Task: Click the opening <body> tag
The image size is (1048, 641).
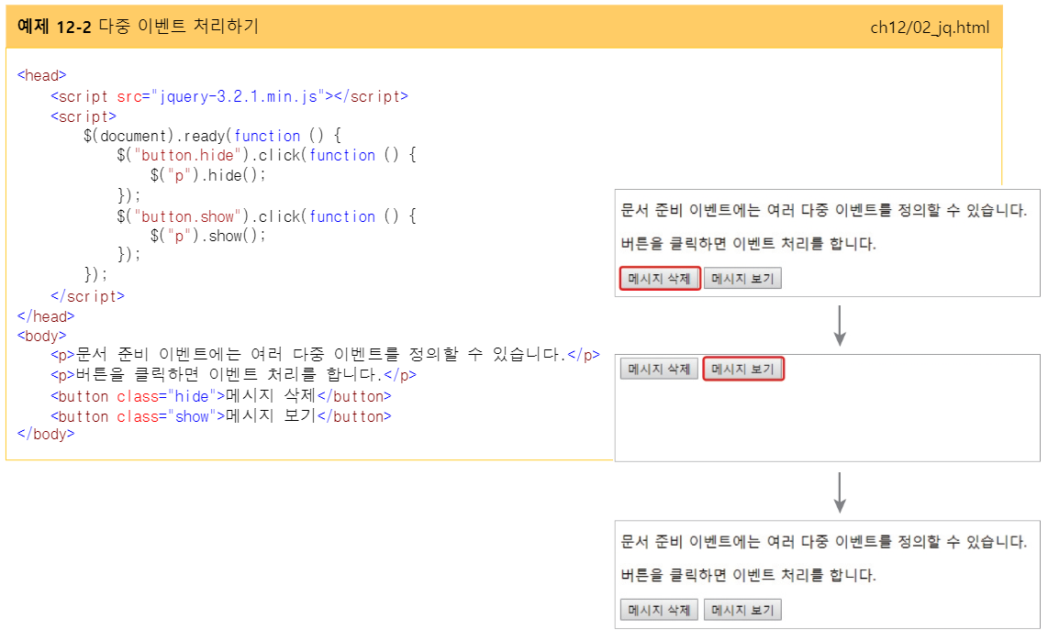Action: pyautogui.click(x=41, y=336)
